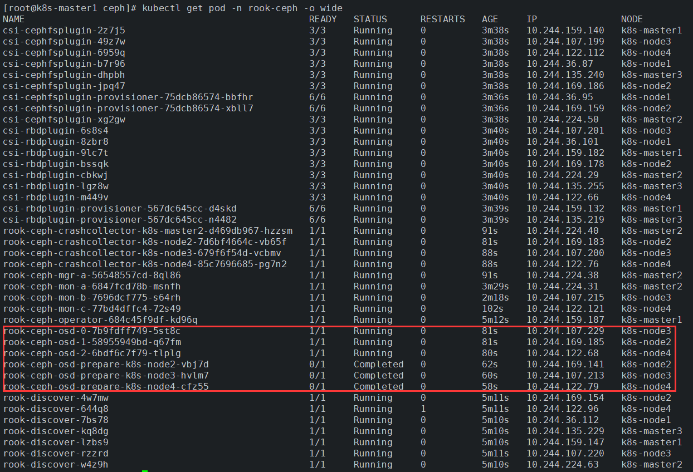Viewport: 693px width, 472px height.
Task: Select pod name csi-cephfsplugin-b7r96
Action: coord(64,63)
